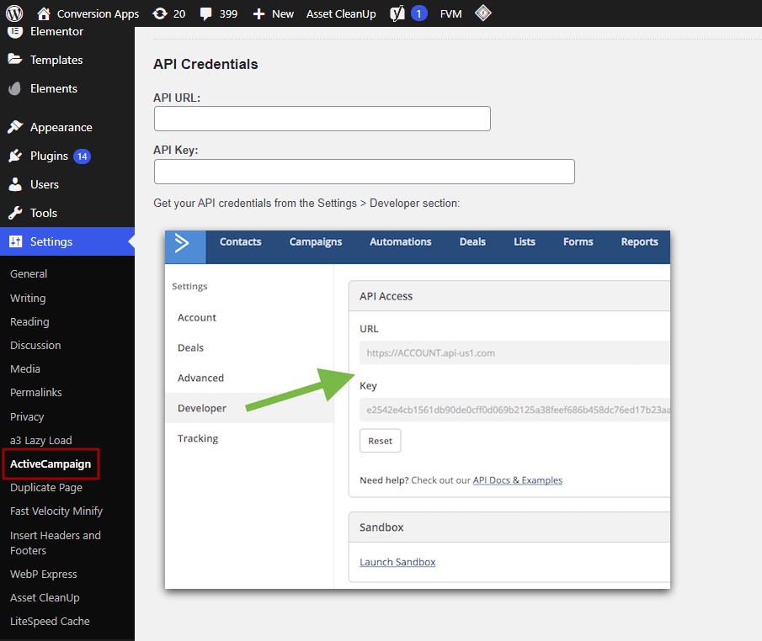Click the ActiveCampaign settings screenshot image

pyautogui.click(x=418, y=410)
